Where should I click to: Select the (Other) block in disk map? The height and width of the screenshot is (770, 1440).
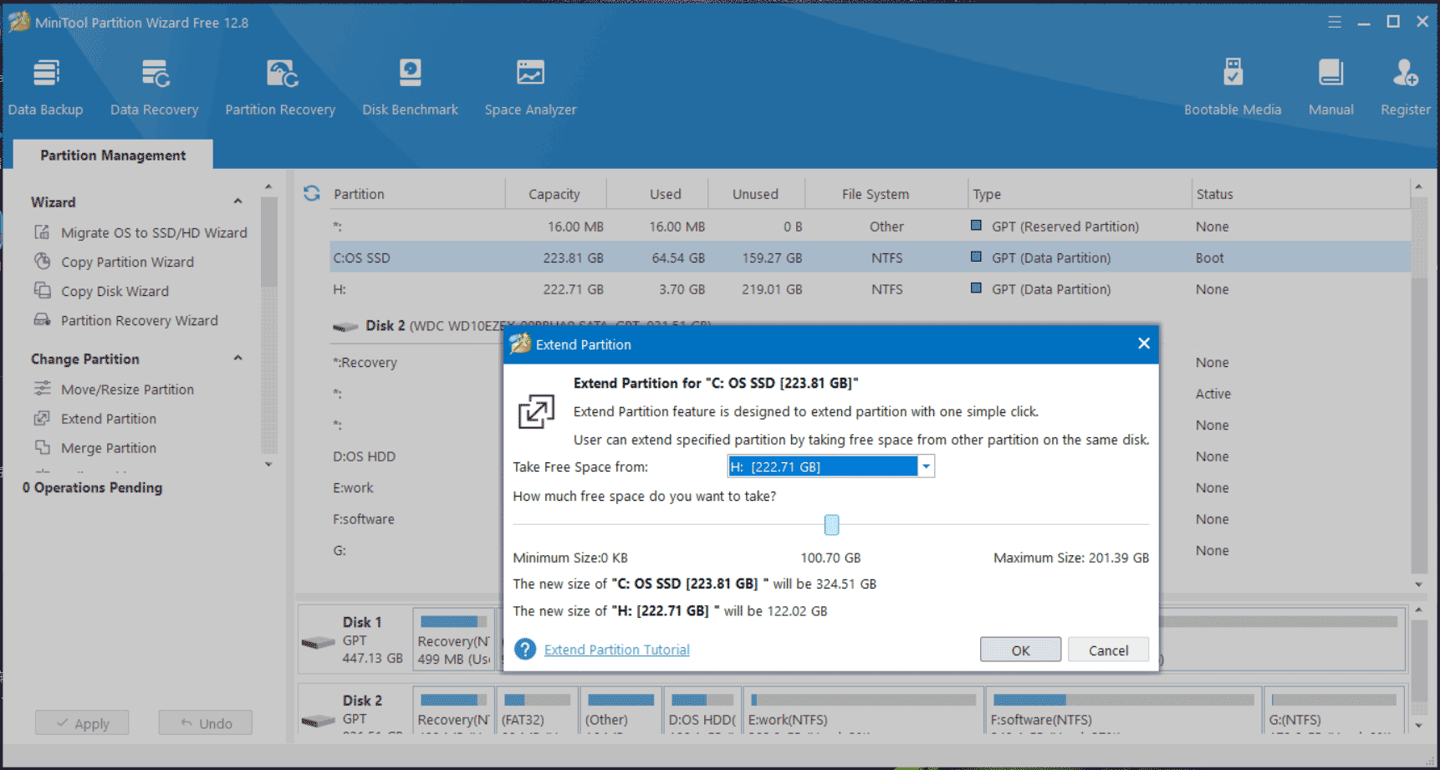(620, 710)
